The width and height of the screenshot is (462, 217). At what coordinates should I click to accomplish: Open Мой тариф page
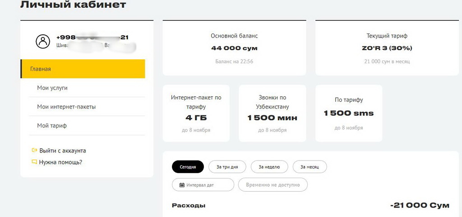point(52,126)
